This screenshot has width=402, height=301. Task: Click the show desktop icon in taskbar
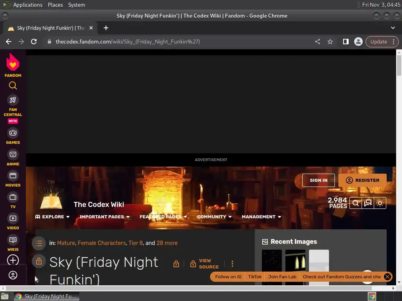click(x=5, y=296)
